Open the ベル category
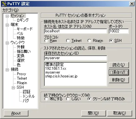Viewport: 136px width, 119px height. (20, 34)
